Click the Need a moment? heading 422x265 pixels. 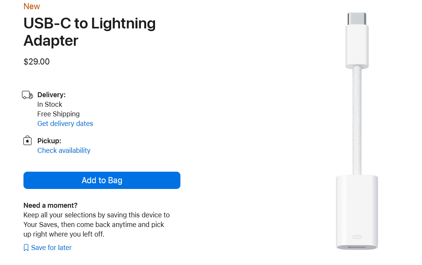50,205
